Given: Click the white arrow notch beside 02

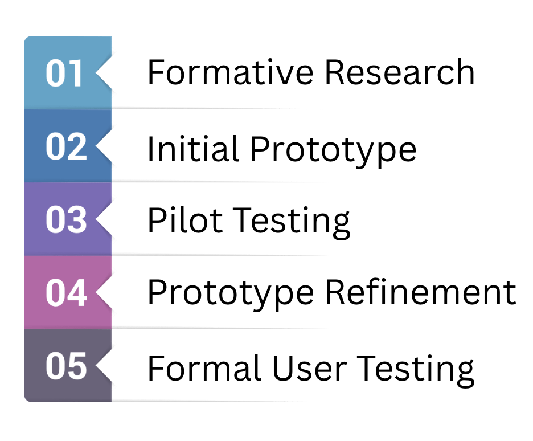Looking at the screenshot, I should pyautogui.click(x=104, y=146).
